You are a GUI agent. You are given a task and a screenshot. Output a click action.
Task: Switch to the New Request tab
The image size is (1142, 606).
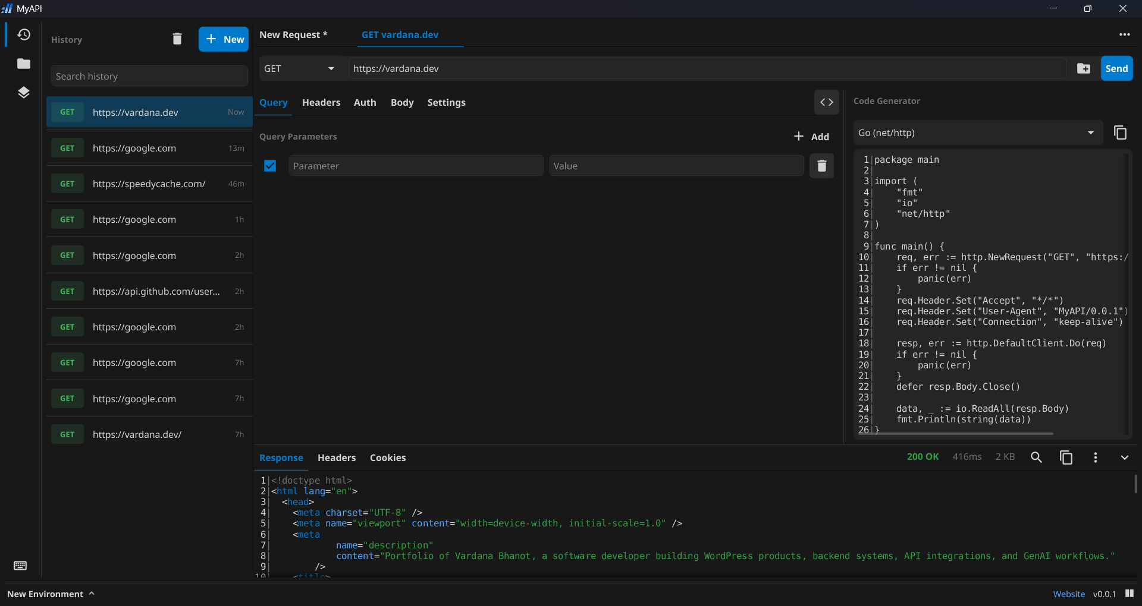click(x=293, y=34)
